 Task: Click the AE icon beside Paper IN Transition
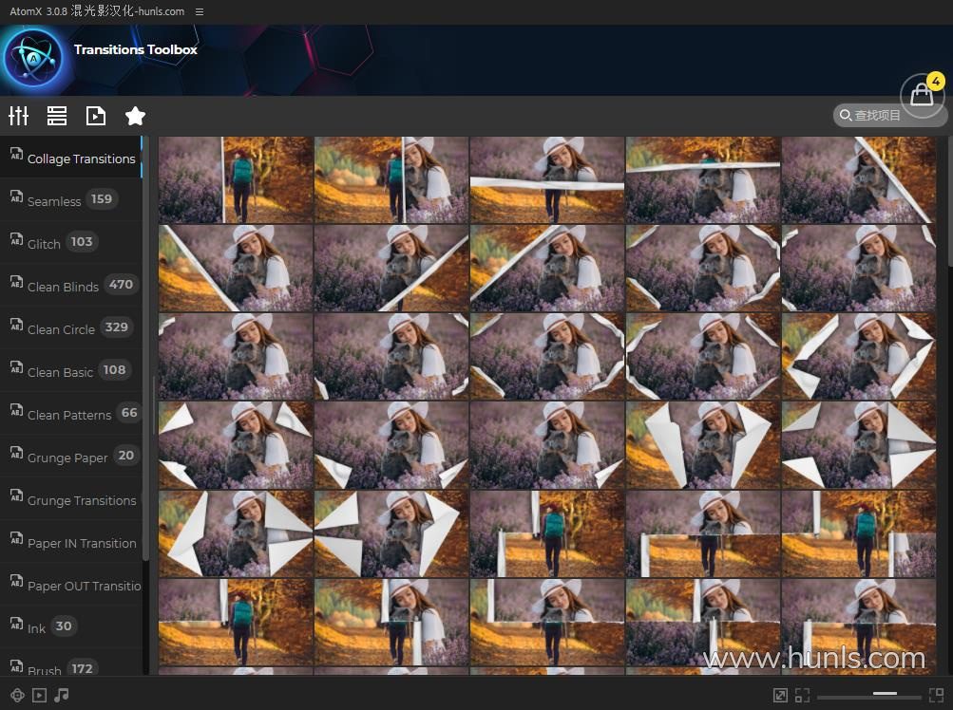[16, 538]
